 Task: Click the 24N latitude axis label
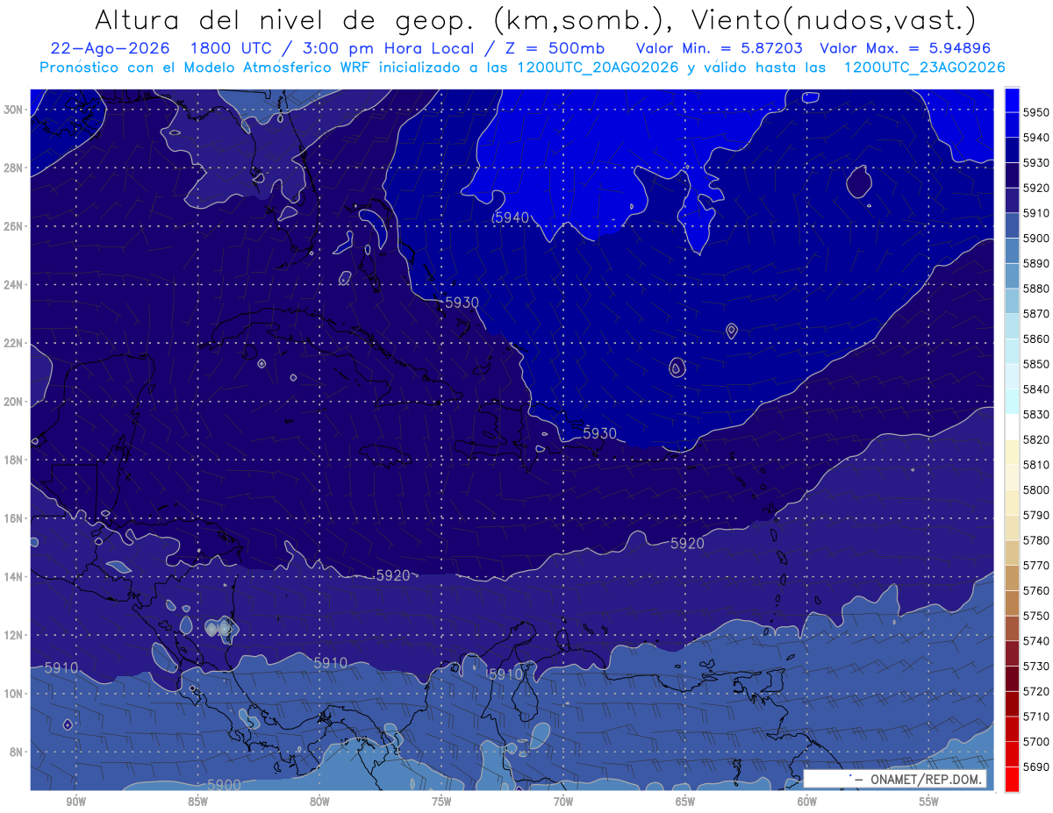coord(14,285)
